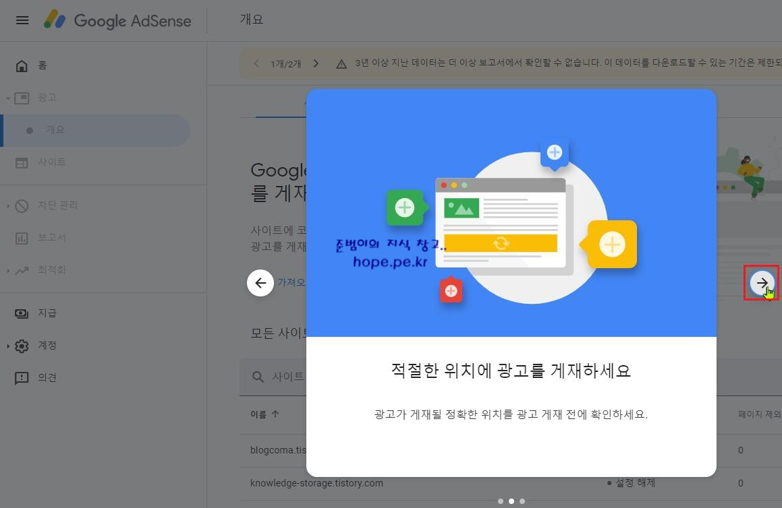Go to next notification with right chevron
The width and height of the screenshot is (782, 508).
coord(316,63)
